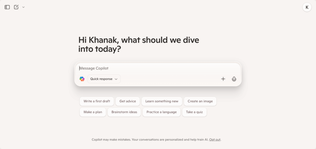Select the Create an image suggestion

tap(200, 101)
